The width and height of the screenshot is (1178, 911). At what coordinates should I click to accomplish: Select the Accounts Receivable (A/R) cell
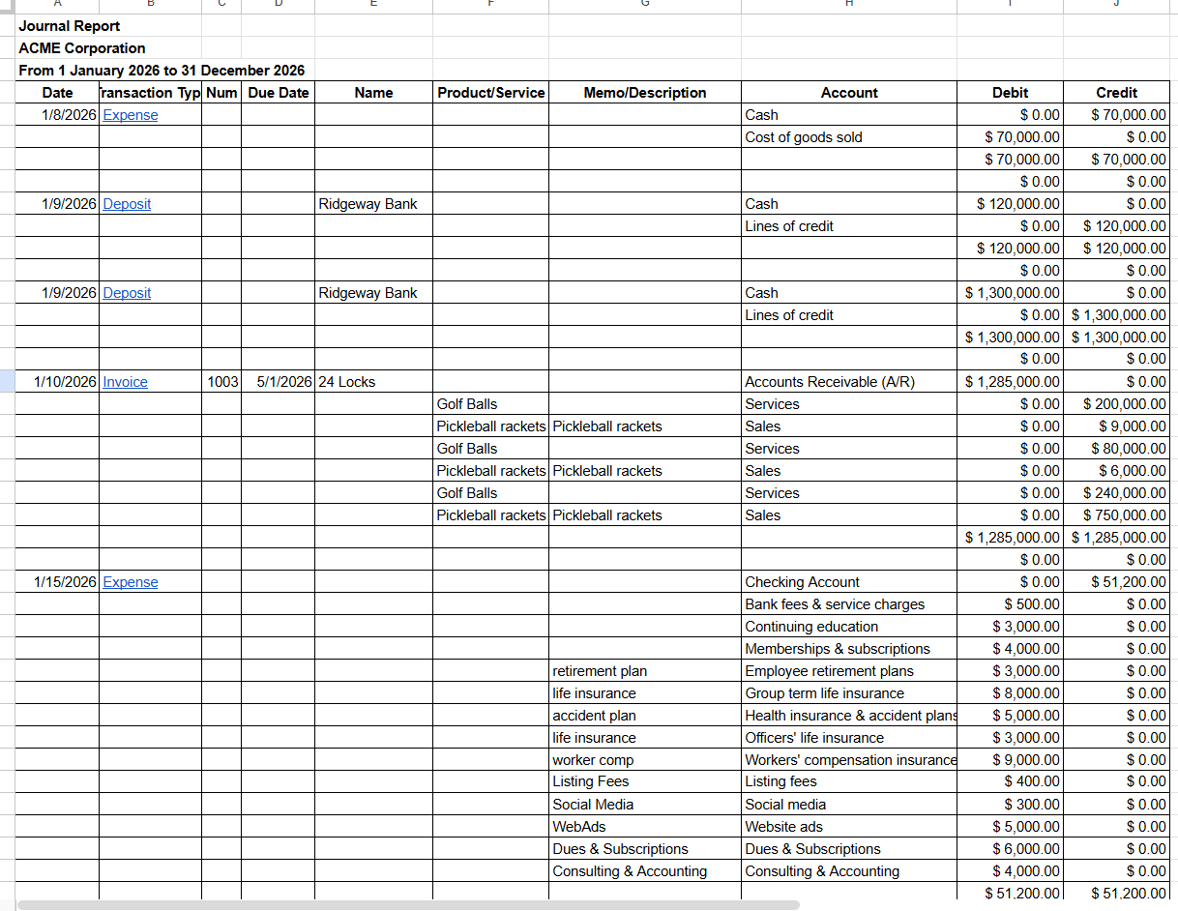[849, 382]
